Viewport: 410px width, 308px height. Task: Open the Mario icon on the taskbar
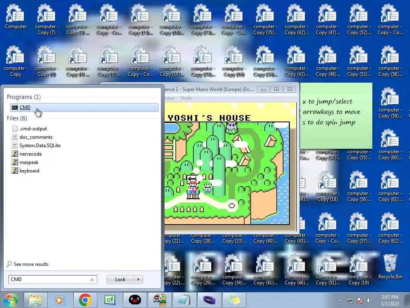tap(159, 300)
